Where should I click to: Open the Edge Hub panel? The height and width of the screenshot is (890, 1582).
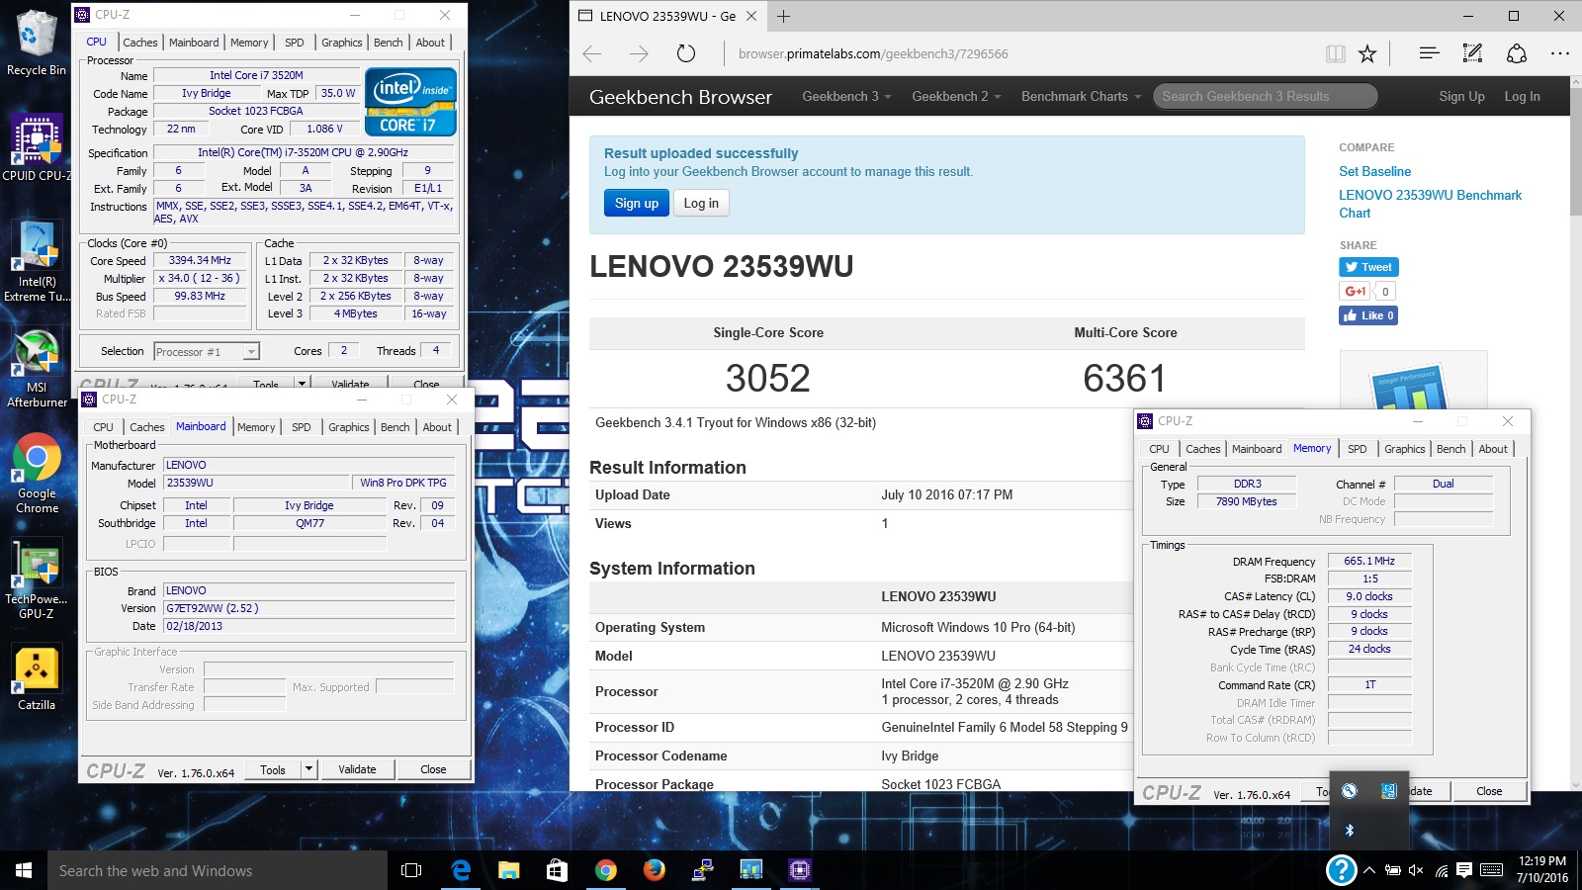(x=1429, y=53)
